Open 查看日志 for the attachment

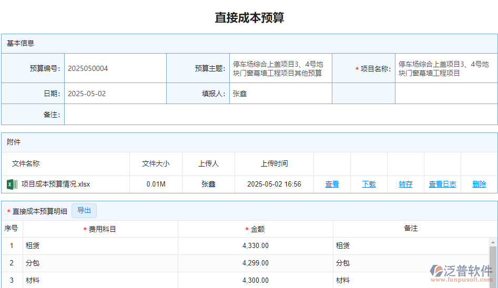pos(442,184)
